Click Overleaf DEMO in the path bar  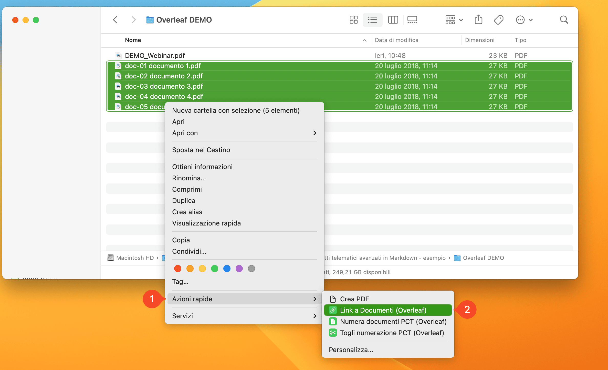(479, 258)
